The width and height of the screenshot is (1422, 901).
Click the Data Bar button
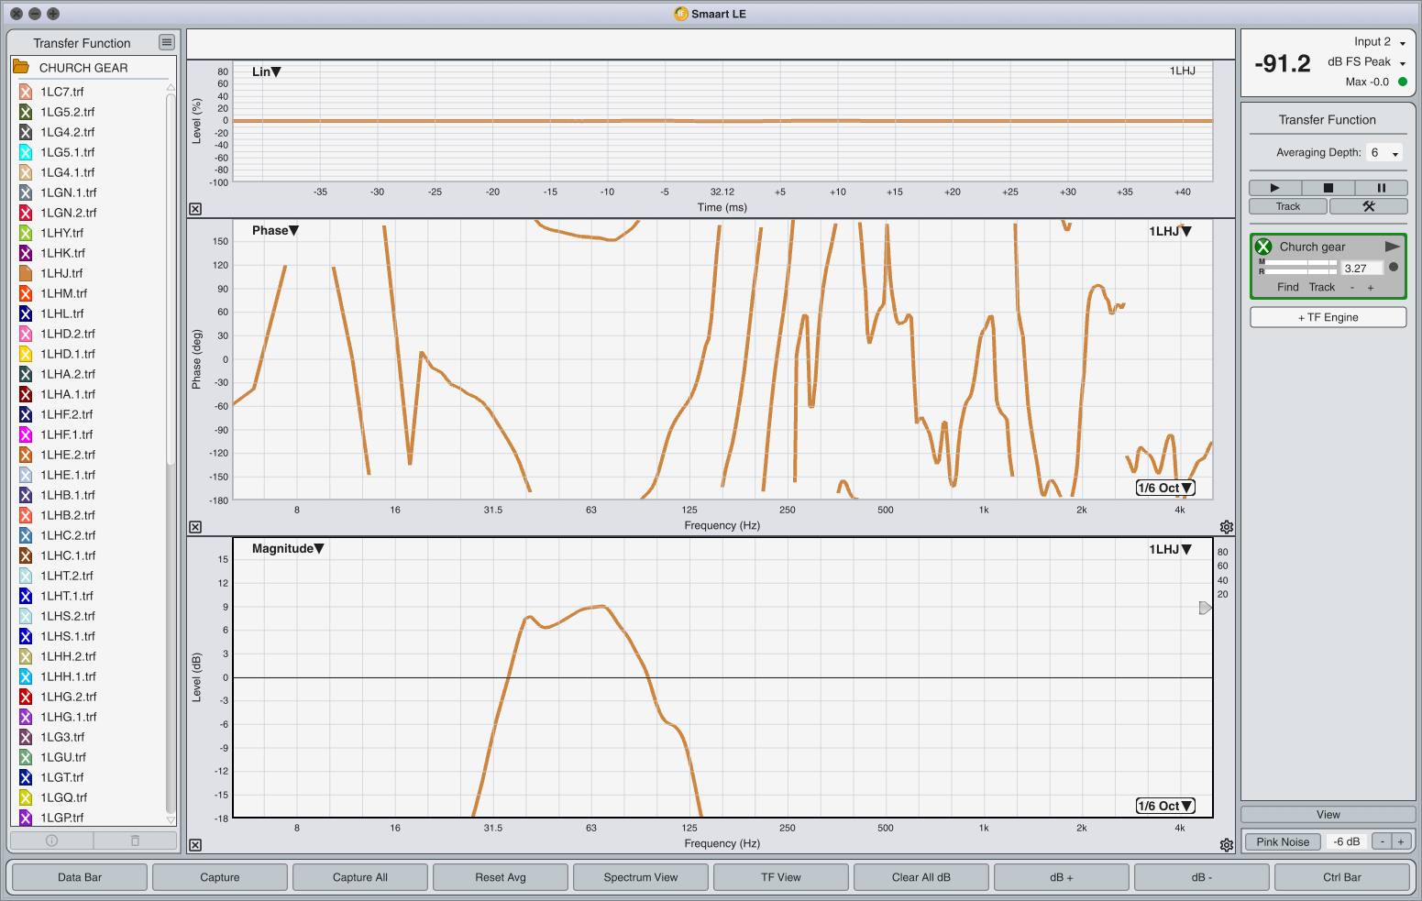point(80,877)
